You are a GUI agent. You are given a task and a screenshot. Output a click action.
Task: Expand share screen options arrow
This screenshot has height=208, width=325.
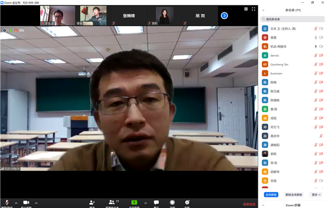click(146, 203)
